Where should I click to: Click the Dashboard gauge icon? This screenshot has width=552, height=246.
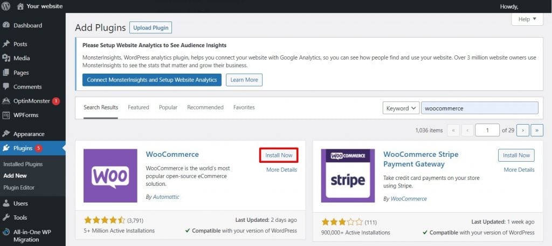click(6, 25)
